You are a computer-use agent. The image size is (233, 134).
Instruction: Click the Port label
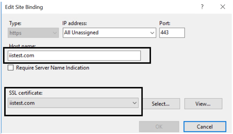point(165,23)
